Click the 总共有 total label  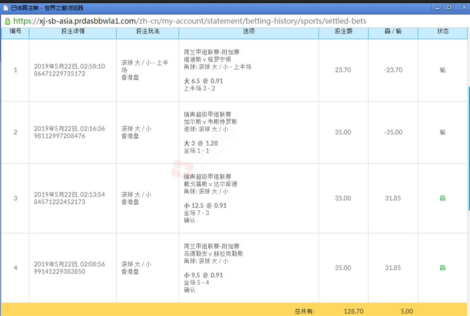pyautogui.click(x=304, y=311)
